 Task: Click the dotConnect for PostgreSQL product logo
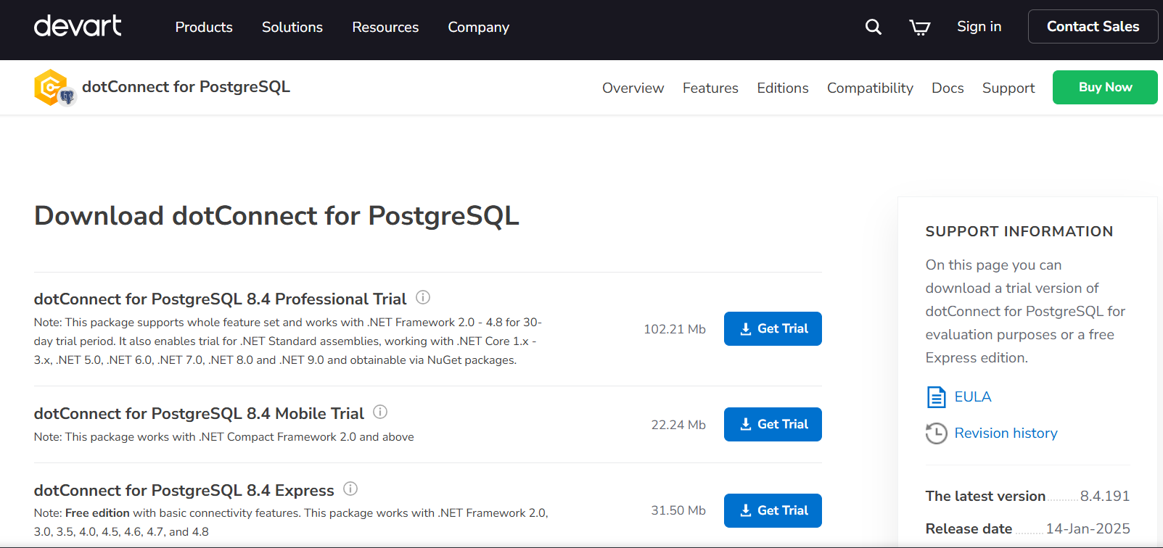54,88
